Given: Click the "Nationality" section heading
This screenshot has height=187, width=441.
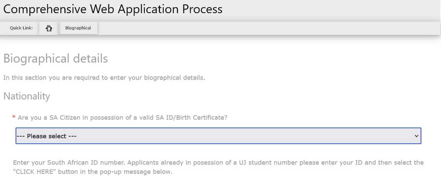Looking at the screenshot, I should coord(27,96).
